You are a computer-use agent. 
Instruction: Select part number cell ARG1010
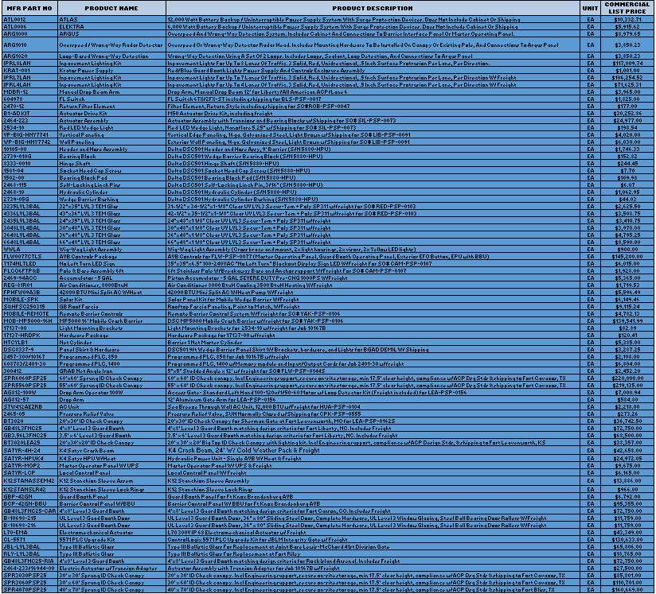tap(29, 45)
